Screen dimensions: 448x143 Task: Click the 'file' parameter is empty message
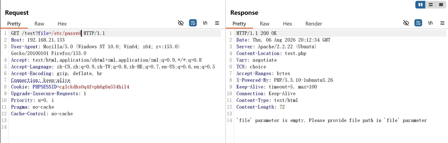(332, 121)
